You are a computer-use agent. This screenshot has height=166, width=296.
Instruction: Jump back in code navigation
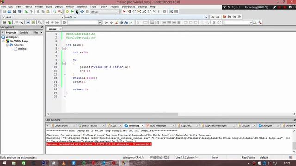pyautogui.click(x=213, y=17)
